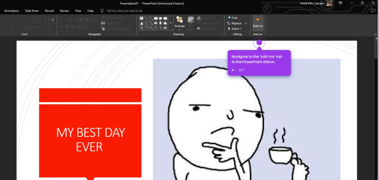
Task: Select the Rounded Rectangle shape
Action: click(165, 18)
